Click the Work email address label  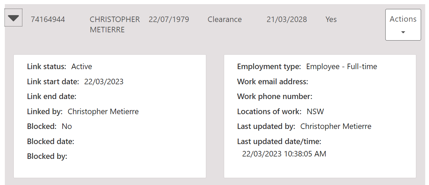tap(272, 82)
